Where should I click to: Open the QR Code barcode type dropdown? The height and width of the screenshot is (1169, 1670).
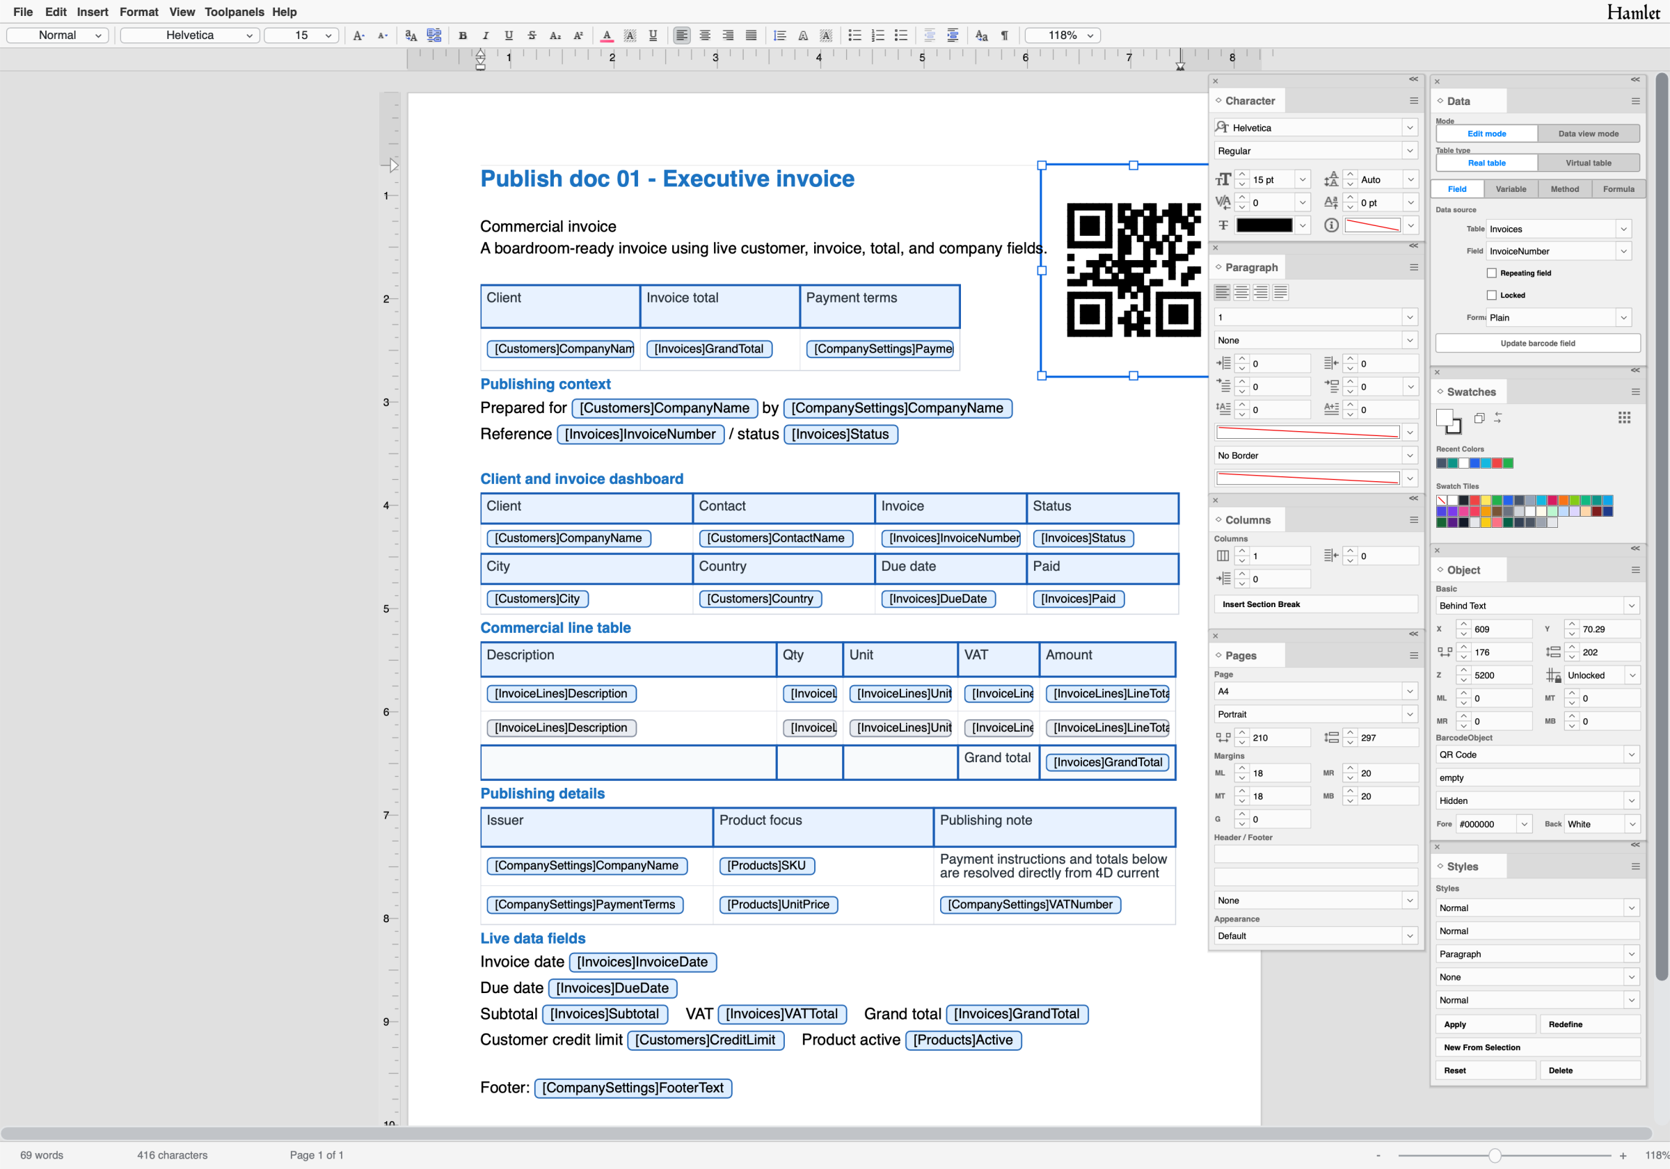1538,755
